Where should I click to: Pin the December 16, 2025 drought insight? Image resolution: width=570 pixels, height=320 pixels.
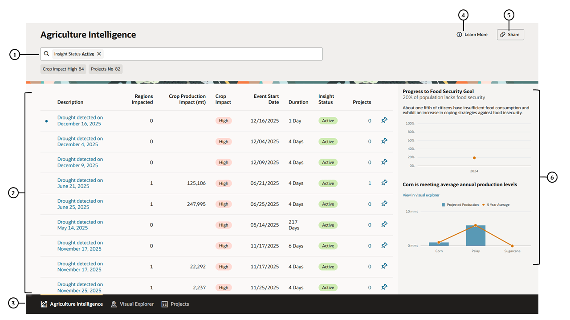coord(384,120)
